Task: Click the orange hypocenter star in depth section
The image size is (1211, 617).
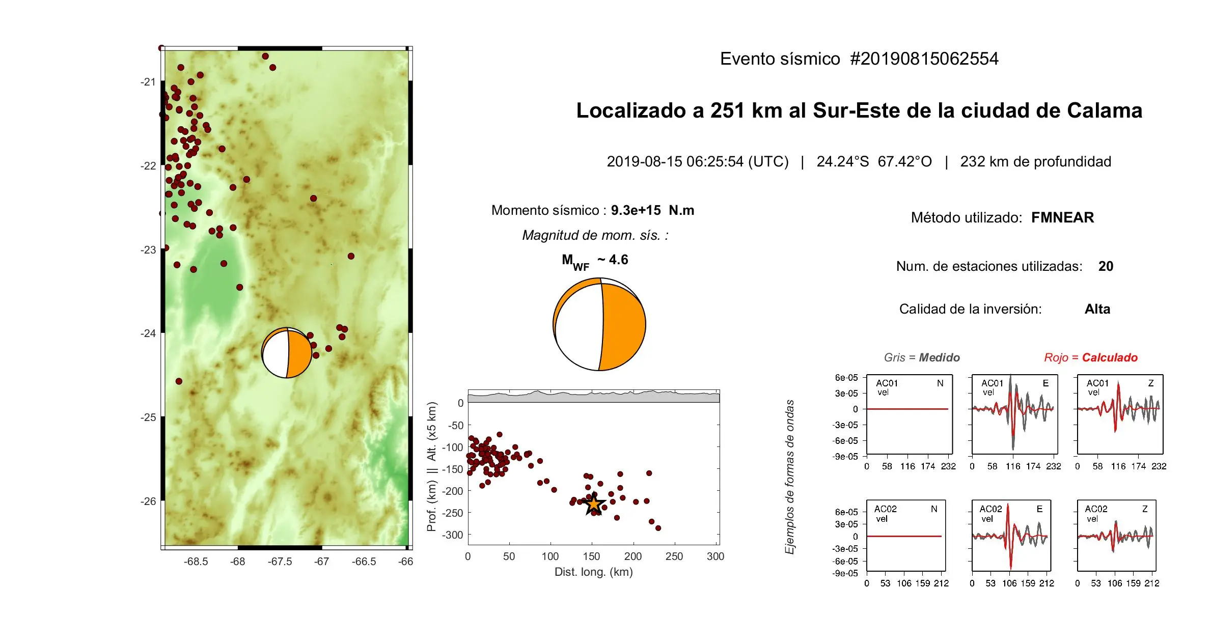Action: tap(594, 505)
